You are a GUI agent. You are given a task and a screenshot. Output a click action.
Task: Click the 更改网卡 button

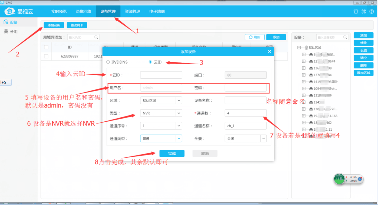[x=77, y=25]
